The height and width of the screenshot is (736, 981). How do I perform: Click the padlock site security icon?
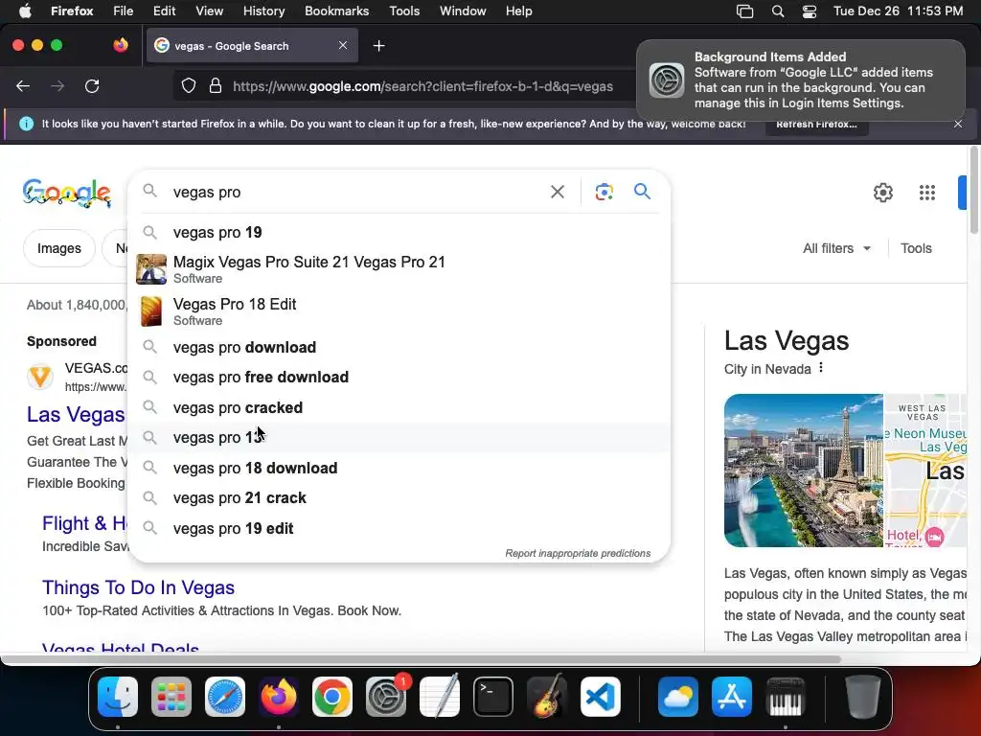click(216, 86)
